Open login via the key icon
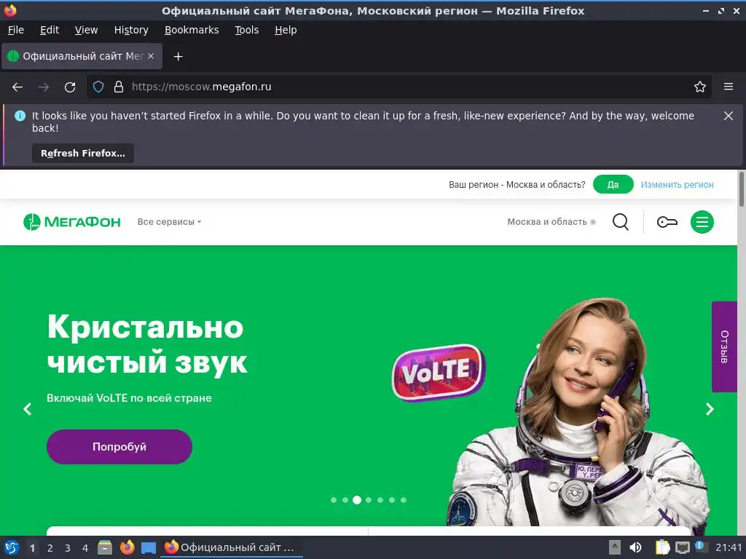746x559 pixels. click(667, 222)
